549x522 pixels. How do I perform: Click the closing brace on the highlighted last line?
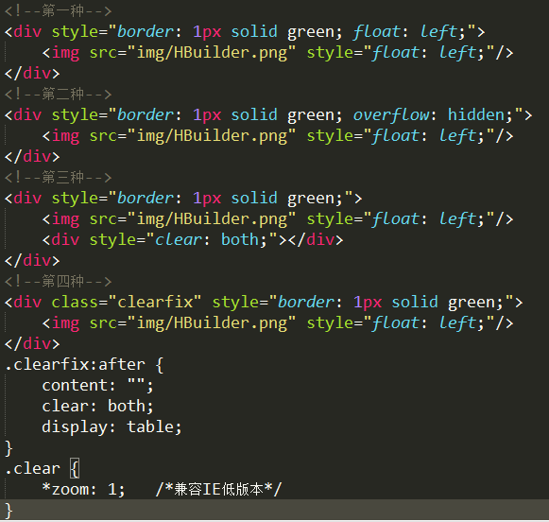[x=9, y=511]
